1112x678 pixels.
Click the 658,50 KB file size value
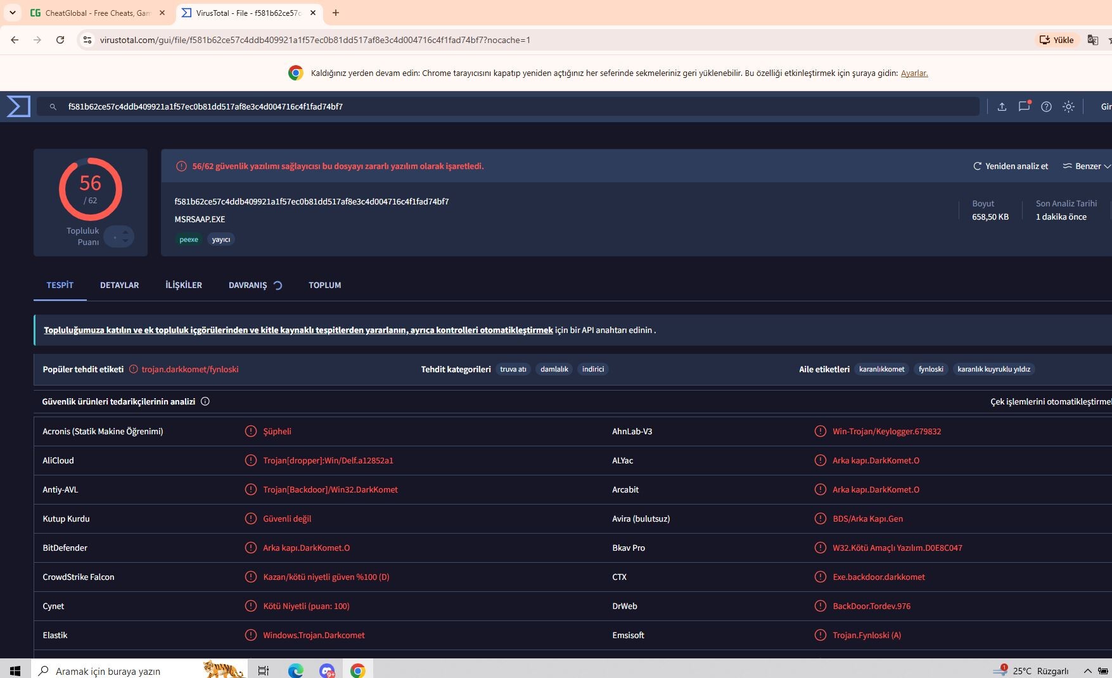click(990, 217)
